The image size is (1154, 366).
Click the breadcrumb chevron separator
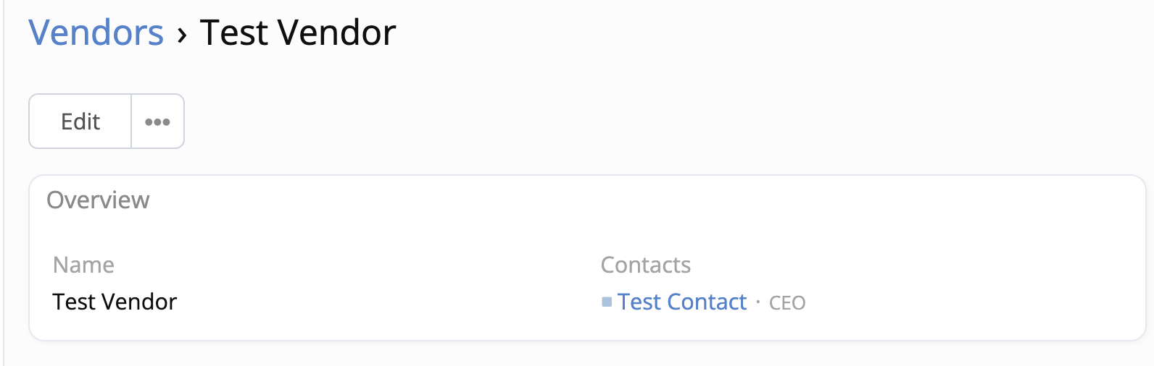coord(182,34)
